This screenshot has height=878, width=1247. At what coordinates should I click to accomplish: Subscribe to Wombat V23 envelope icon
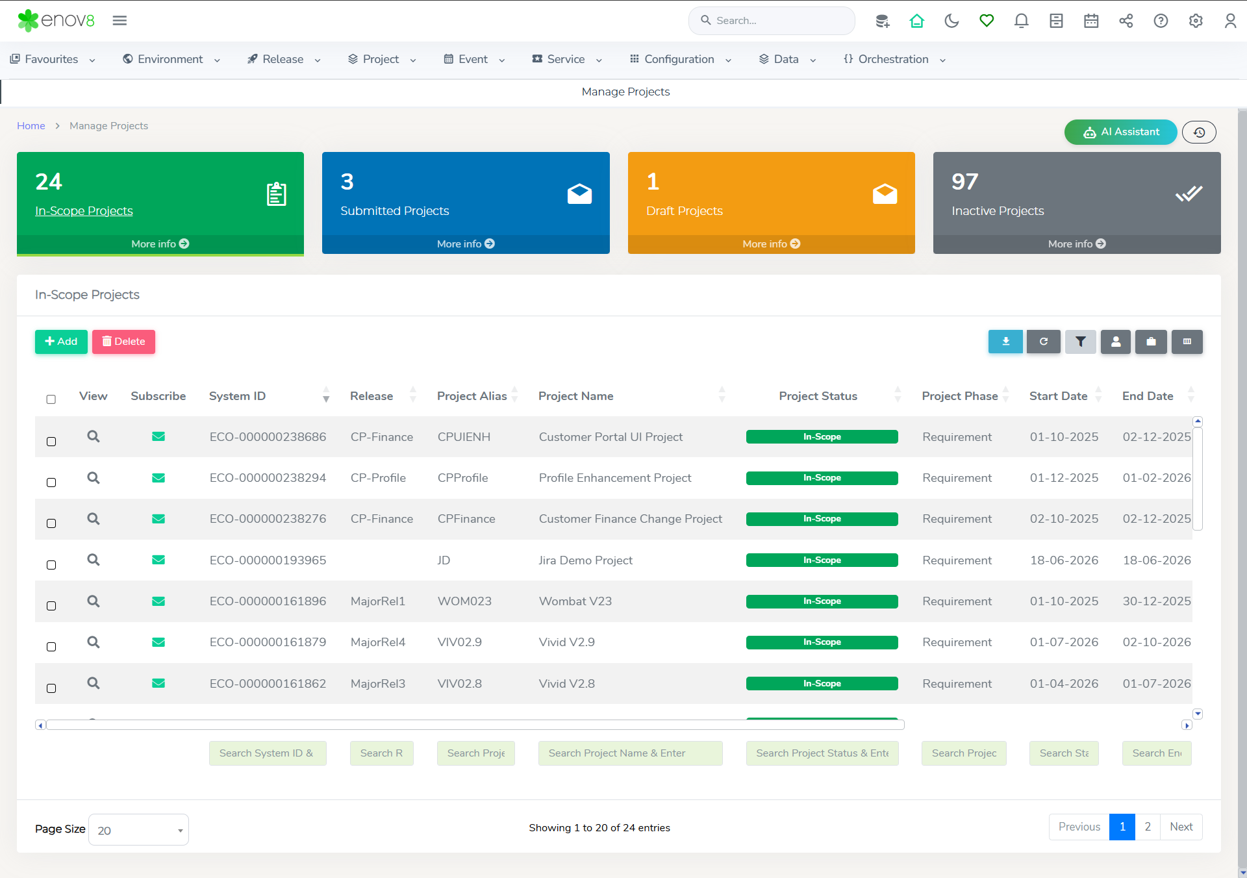[158, 601]
